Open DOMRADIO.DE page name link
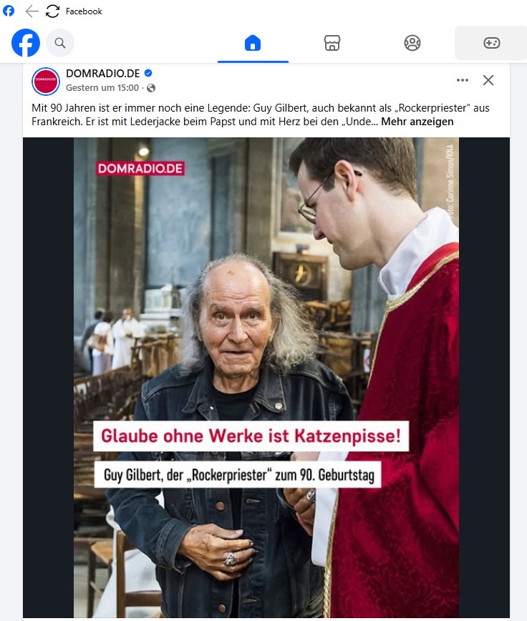 coord(102,74)
